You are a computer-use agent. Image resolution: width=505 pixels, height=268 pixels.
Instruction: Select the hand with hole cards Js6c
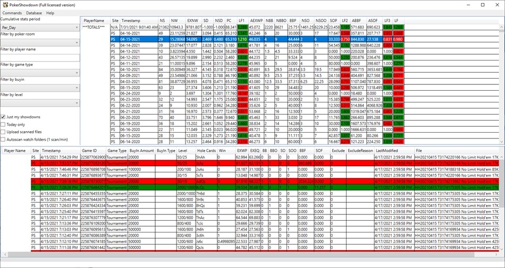click(266, 241)
